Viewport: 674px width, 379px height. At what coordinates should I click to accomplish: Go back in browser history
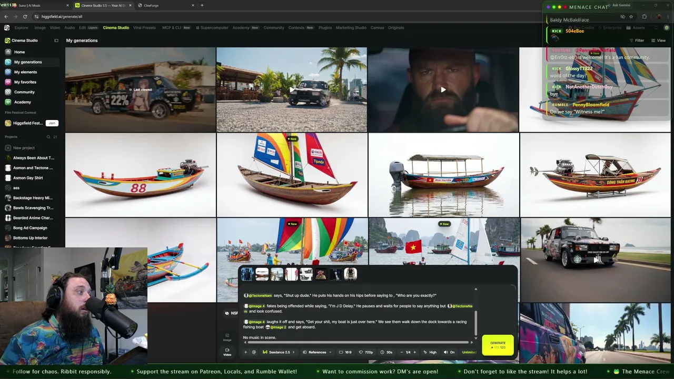click(6, 16)
